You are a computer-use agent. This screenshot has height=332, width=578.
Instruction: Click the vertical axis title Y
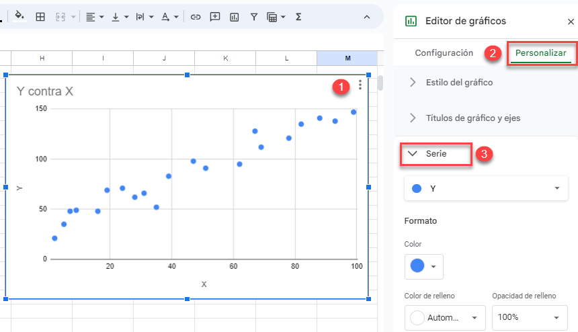pos(19,188)
